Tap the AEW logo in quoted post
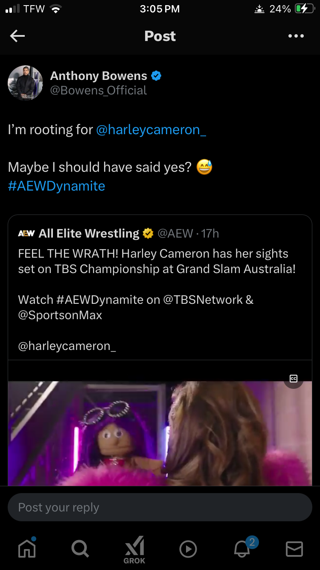The height and width of the screenshot is (570, 320). point(26,233)
